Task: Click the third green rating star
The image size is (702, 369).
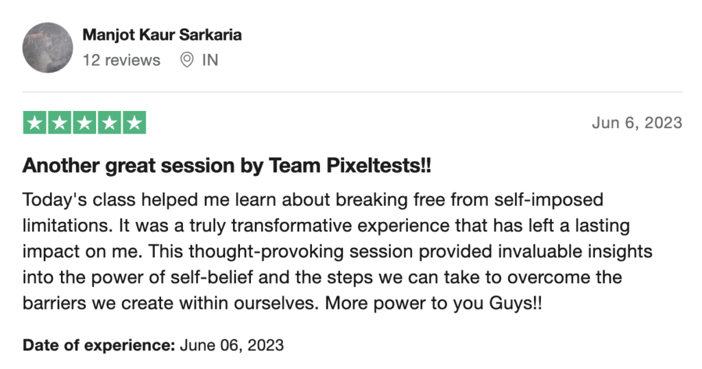Action: [x=84, y=123]
